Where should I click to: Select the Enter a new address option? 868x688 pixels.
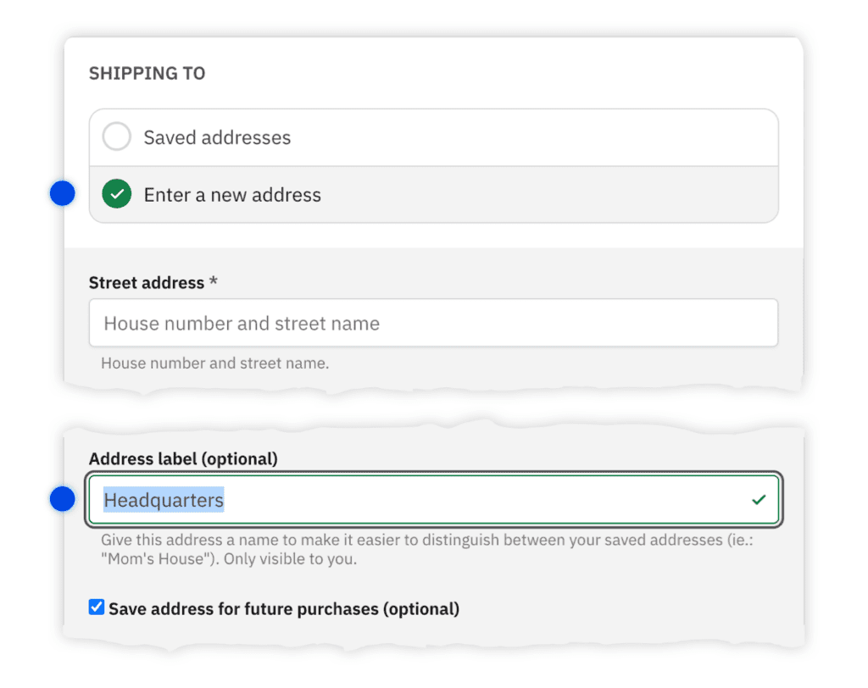[x=433, y=195]
